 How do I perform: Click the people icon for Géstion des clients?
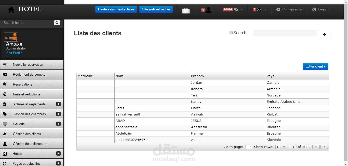point(5,134)
